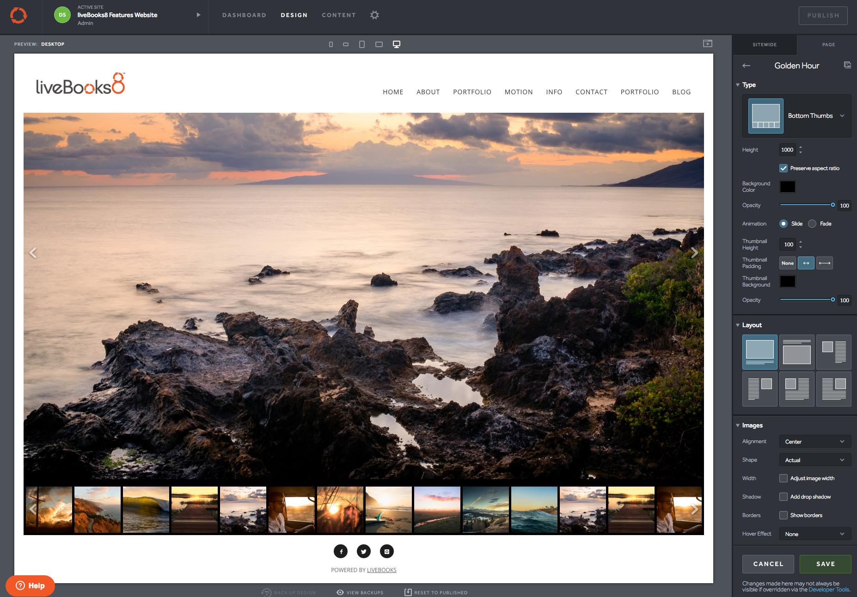Expand the Hover Effect dropdown
Image resolution: width=857 pixels, height=597 pixels.
coord(814,534)
